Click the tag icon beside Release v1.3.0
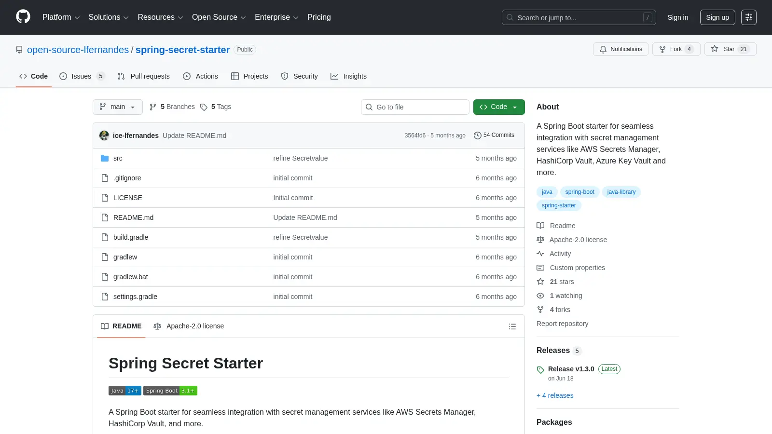772x434 pixels. 540,370
